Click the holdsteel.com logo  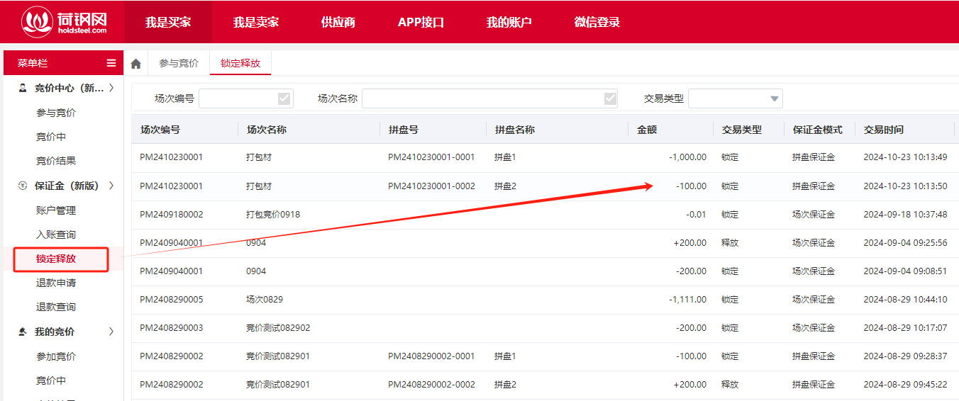point(65,21)
